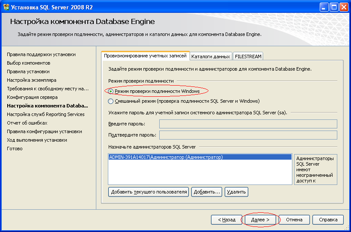Switch to the FILESTREAM tab
The height and width of the screenshot is (232, 351).
click(x=248, y=57)
